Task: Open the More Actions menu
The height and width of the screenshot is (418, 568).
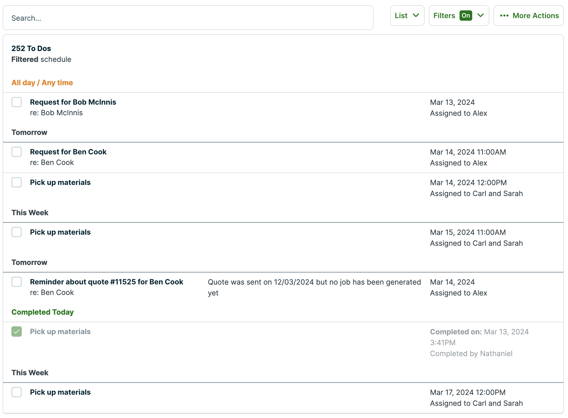Action: point(528,16)
